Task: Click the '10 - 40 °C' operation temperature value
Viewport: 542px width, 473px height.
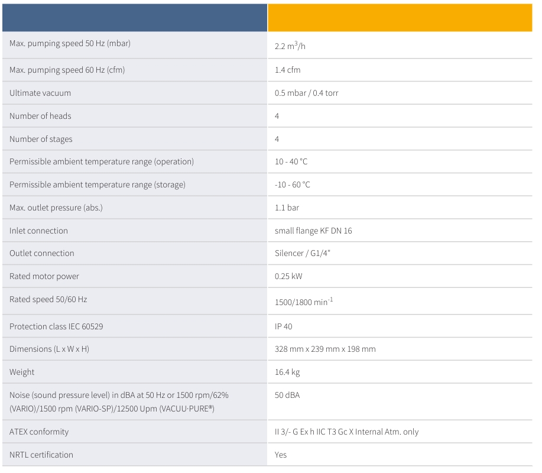Action: [291, 161]
